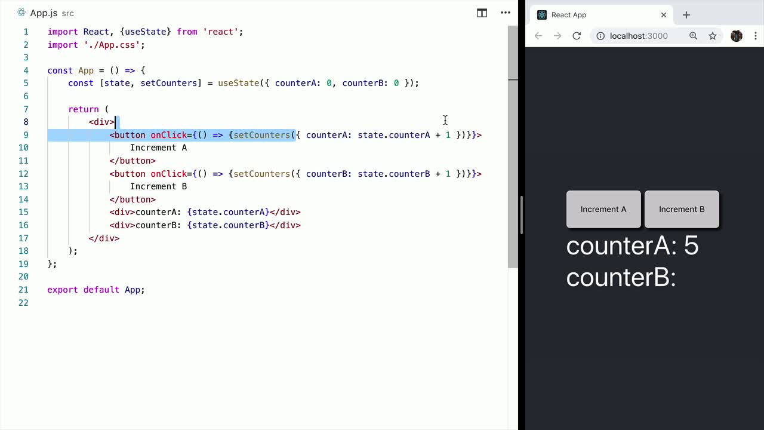Click the browser back arrow

click(x=538, y=36)
